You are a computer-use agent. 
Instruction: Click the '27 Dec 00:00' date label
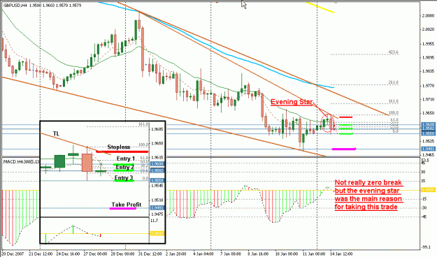pyautogui.click(x=95, y=254)
